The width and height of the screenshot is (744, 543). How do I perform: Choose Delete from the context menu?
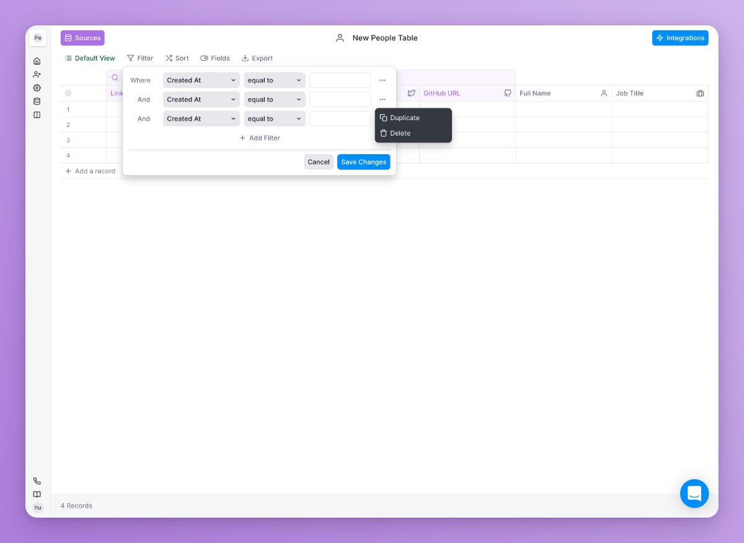414,133
